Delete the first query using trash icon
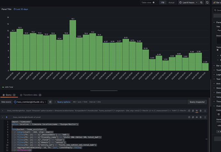 point(200,110)
